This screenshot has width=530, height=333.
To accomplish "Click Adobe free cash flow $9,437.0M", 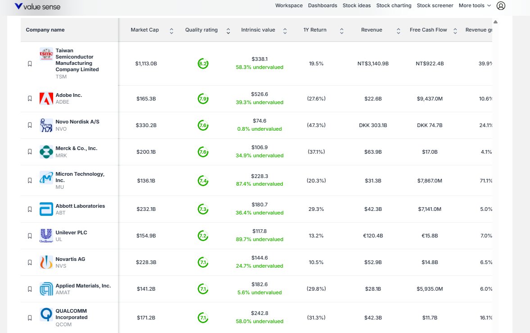I will tap(430, 99).
